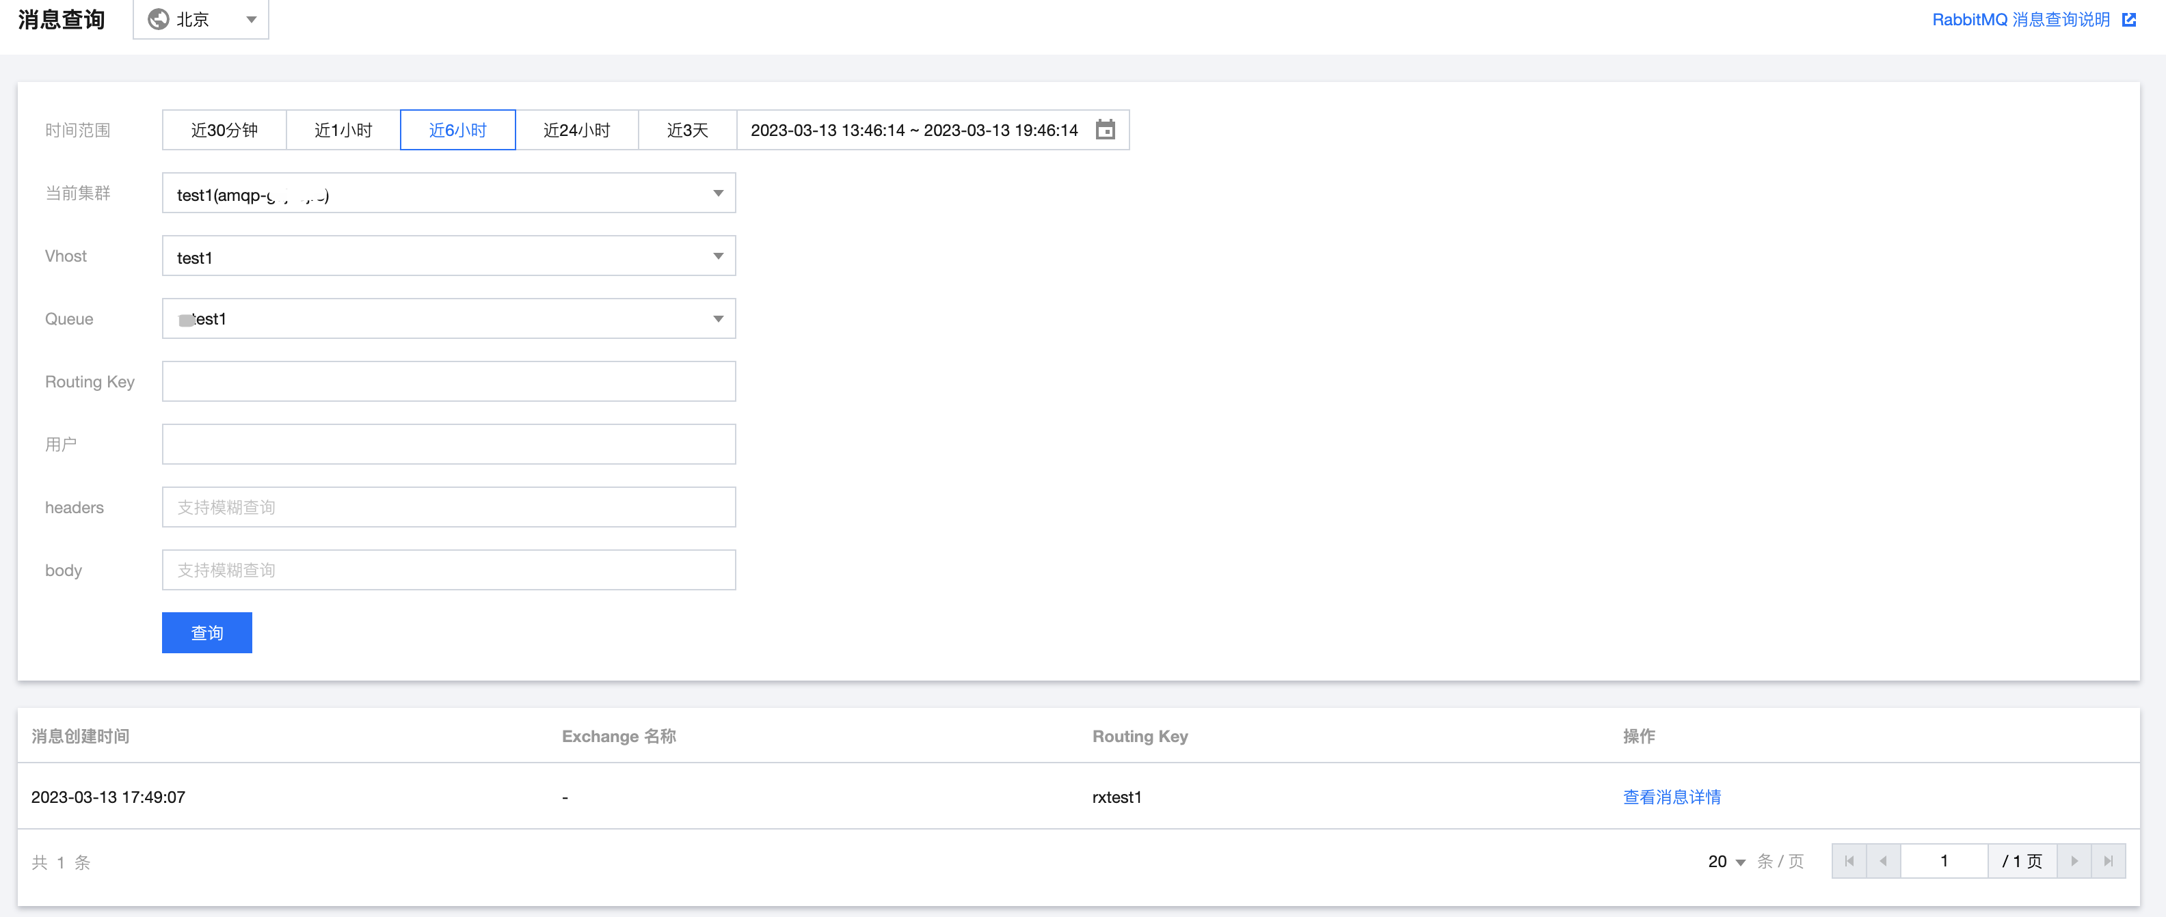Click the Exchange 名称 column header

(x=619, y=737)
